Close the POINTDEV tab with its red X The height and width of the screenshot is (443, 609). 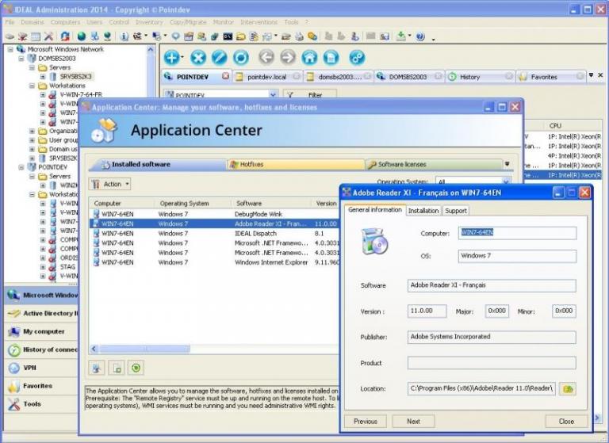point(226,77)
